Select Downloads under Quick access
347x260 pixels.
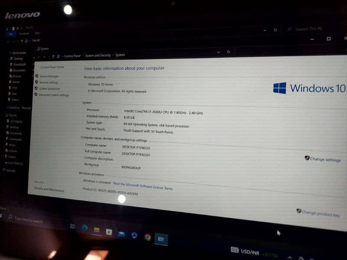20,65
